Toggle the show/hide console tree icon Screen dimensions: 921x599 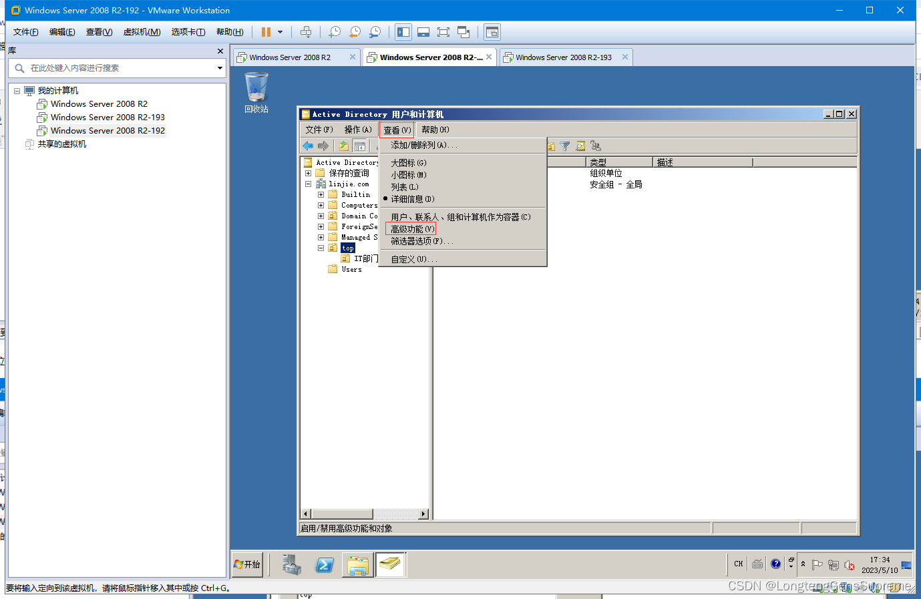click(360, 146)
